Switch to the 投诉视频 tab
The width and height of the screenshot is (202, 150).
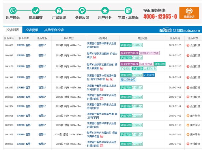point(31,30)
